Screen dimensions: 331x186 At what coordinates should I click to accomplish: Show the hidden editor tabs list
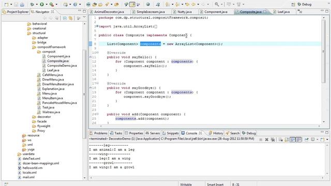coord(299,11)
